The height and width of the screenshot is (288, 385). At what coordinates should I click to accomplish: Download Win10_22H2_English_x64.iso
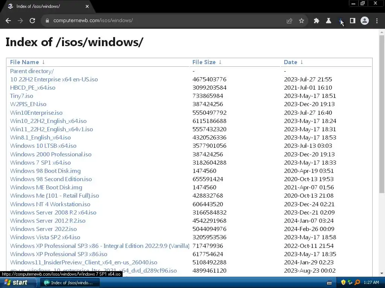click(x=48, y=121)
